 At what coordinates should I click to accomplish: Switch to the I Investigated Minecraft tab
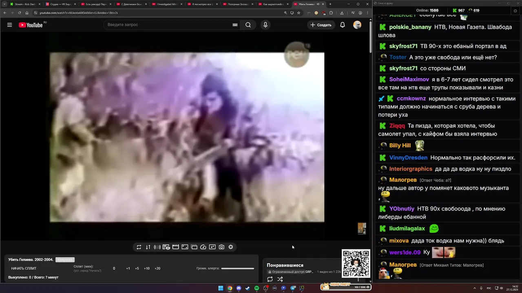168,4
